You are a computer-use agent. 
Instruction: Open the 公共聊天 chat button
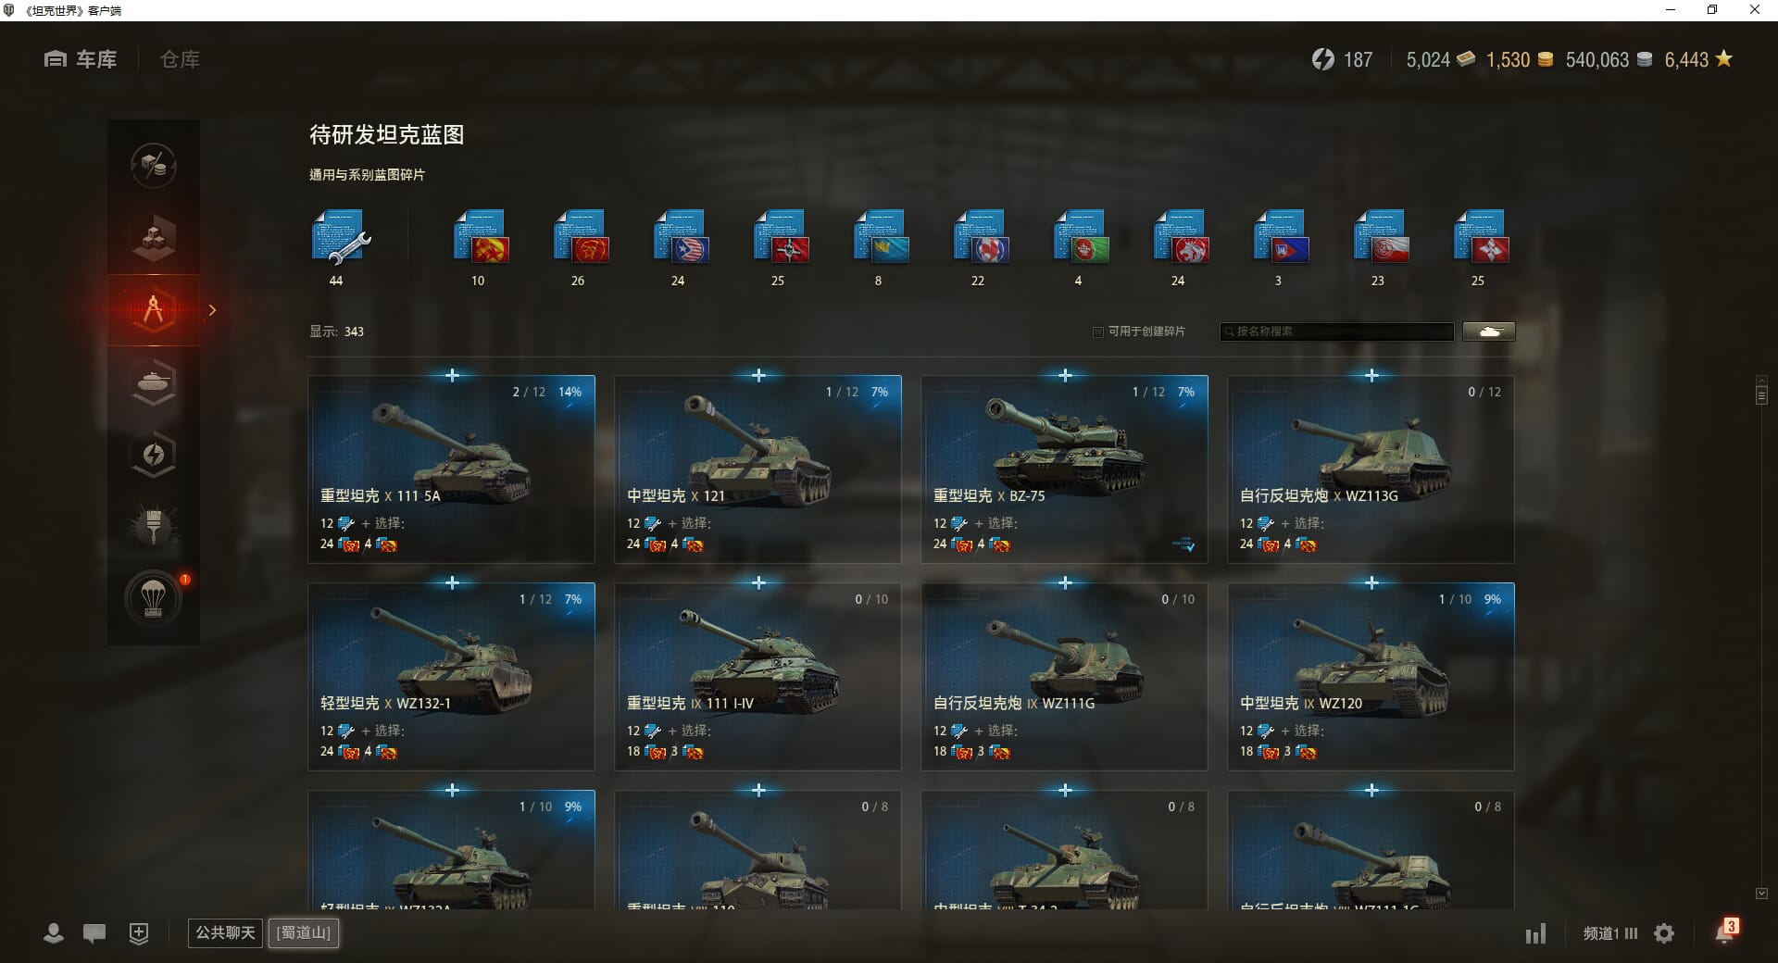coord(225,932)
